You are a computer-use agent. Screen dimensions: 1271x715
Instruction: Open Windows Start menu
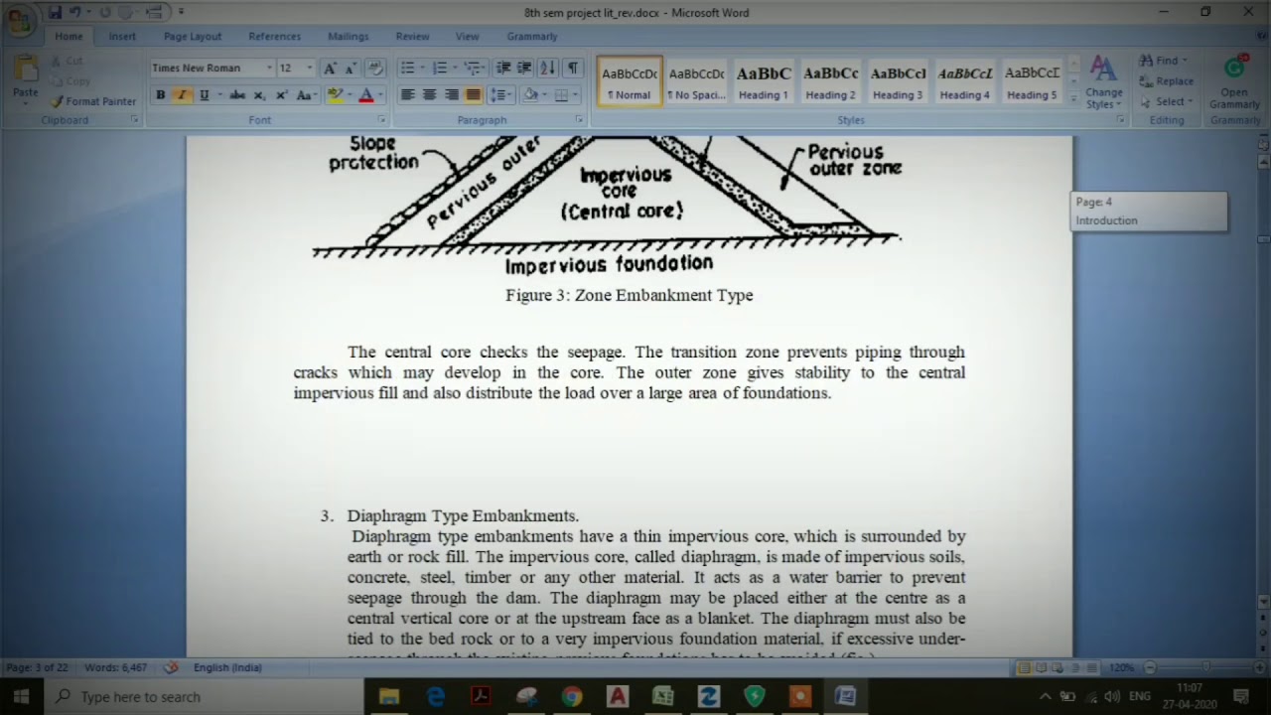point(21,696)
